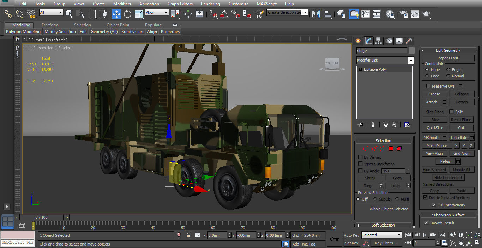Activate the Select and Move tool
This screenshot has width=482, height=248.
coord(116,14)
